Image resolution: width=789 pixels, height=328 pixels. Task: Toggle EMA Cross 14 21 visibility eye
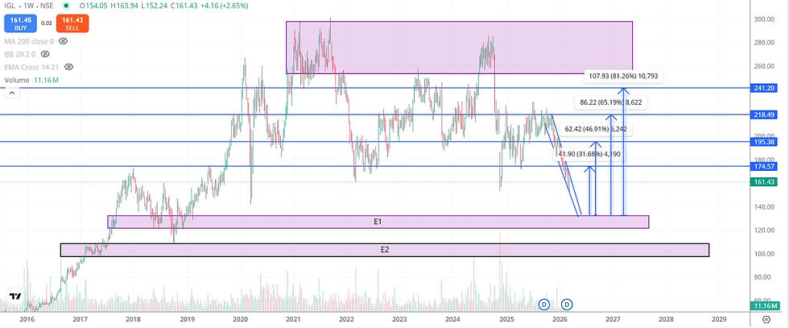pos(69,67)
